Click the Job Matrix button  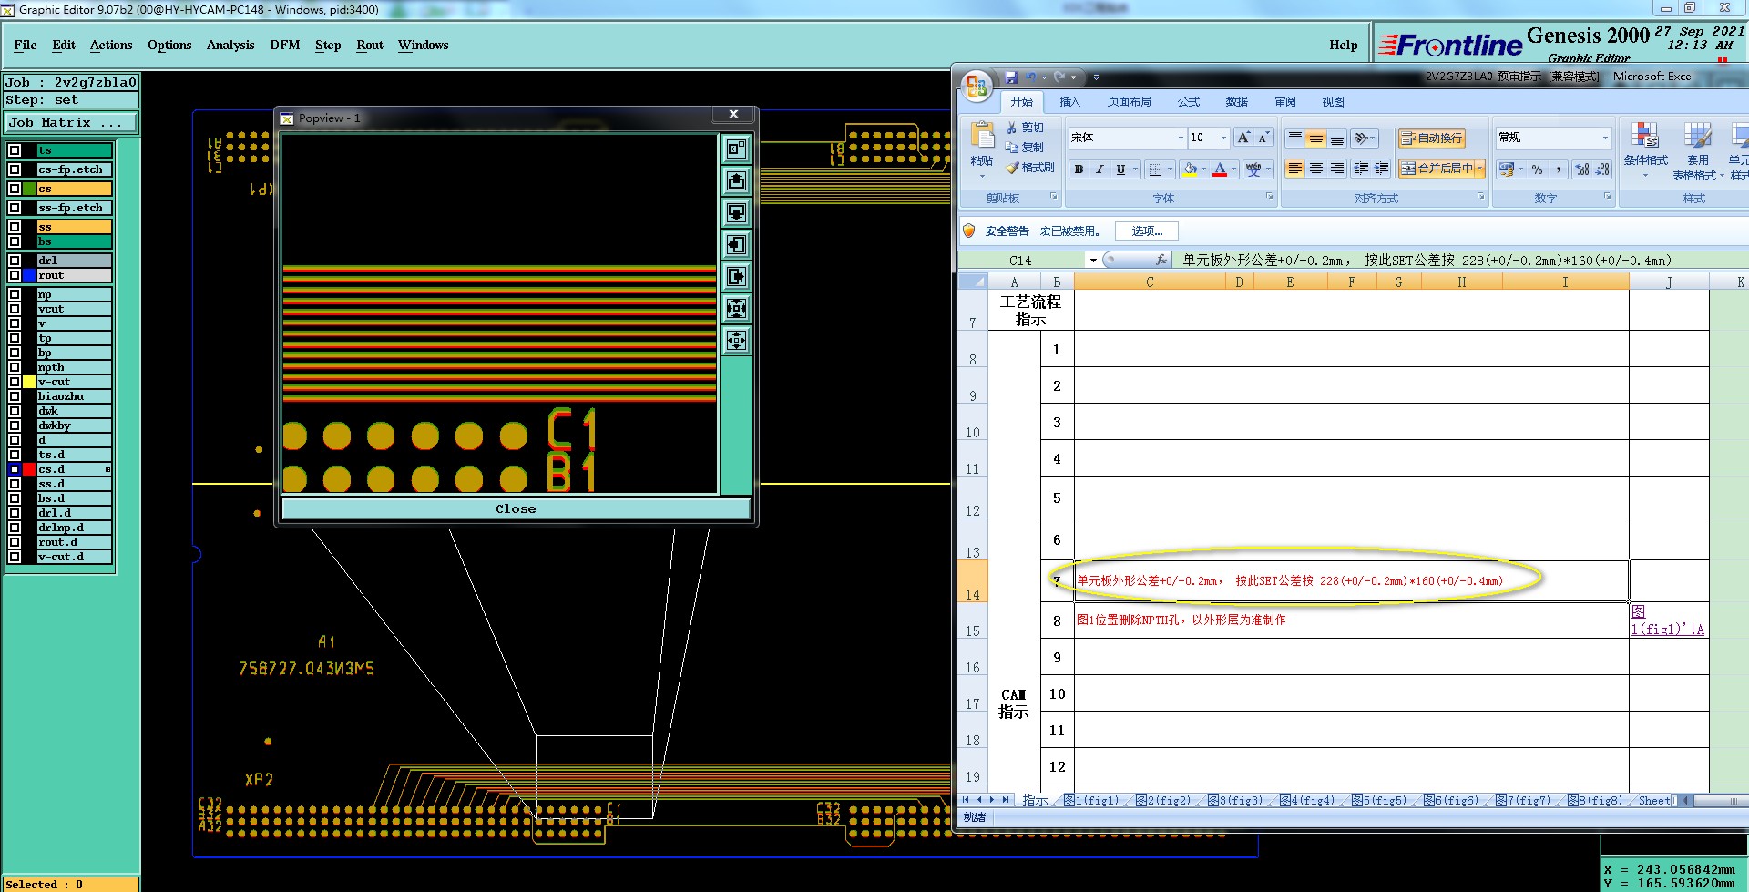tap(71, 122)
